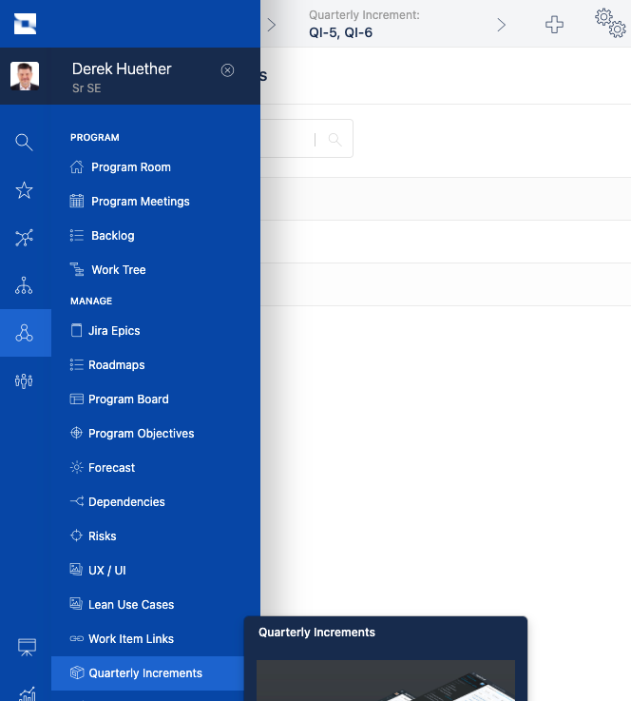Click the table icon beside Program Board

(77, 399)
